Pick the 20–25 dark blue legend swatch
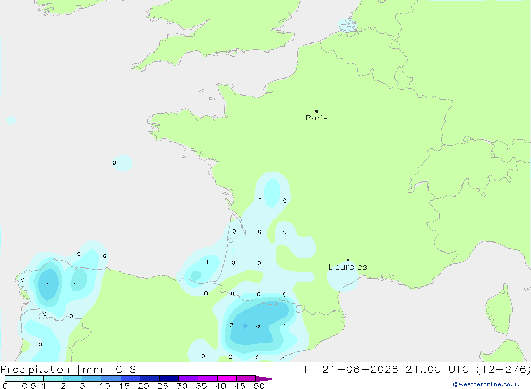The width and height of the screenshot is (531, 389). click(150, 378)
